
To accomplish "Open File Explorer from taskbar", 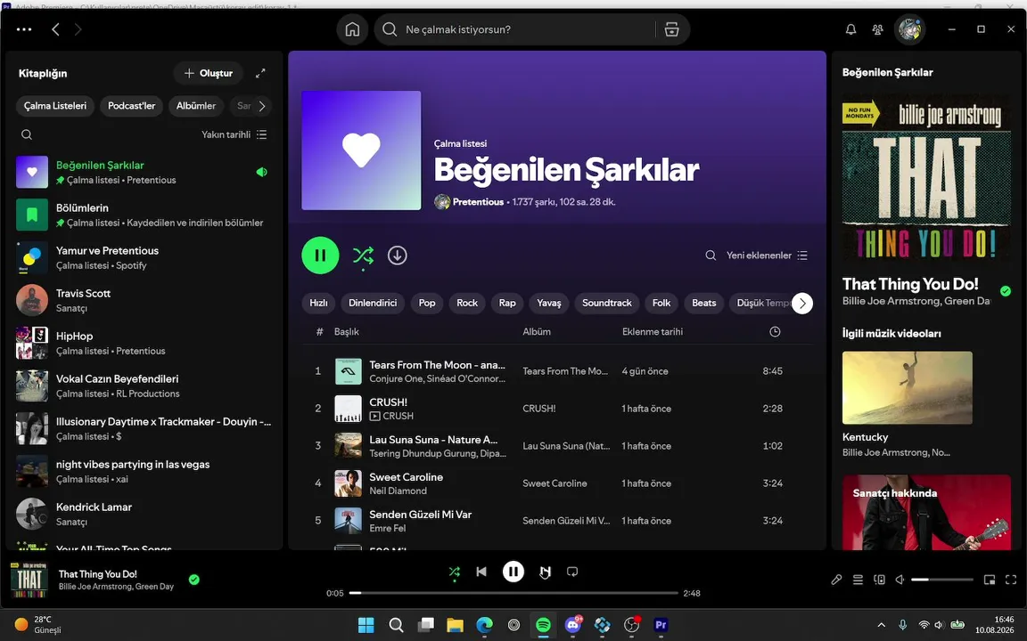I will pyautogui.click(x=455, y=625).
